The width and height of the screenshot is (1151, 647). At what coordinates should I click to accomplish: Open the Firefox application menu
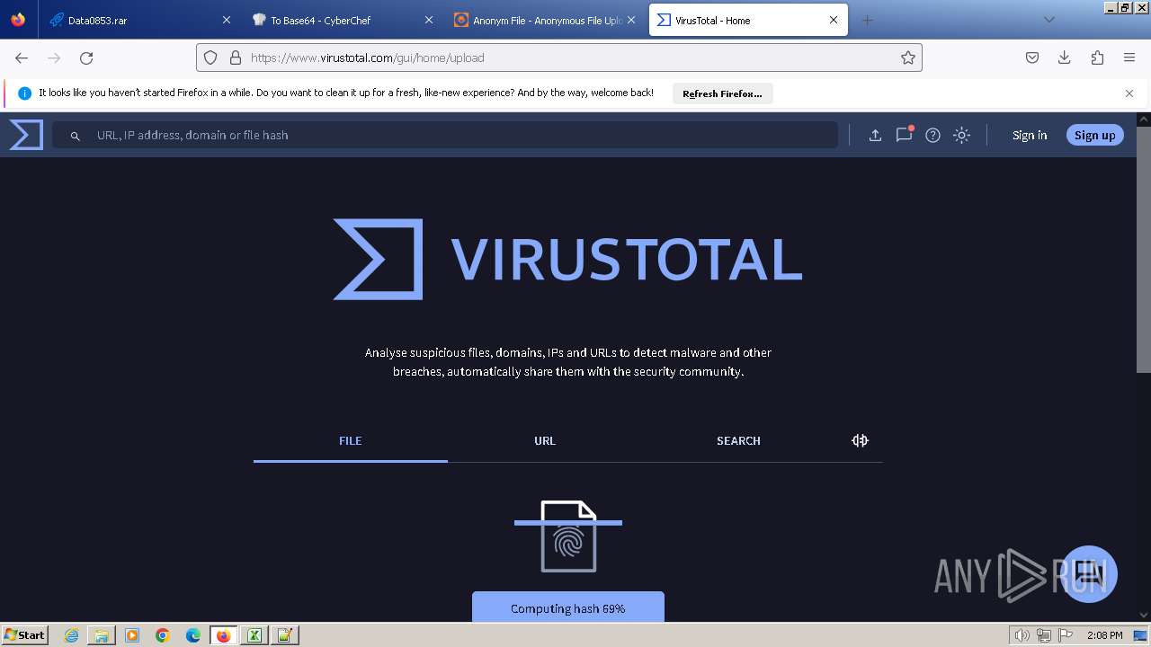tap(1129, 58)
